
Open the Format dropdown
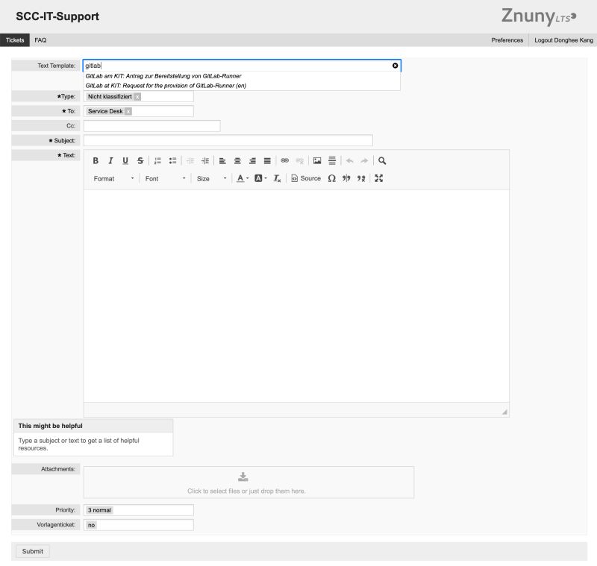click(x=114, y=178)
